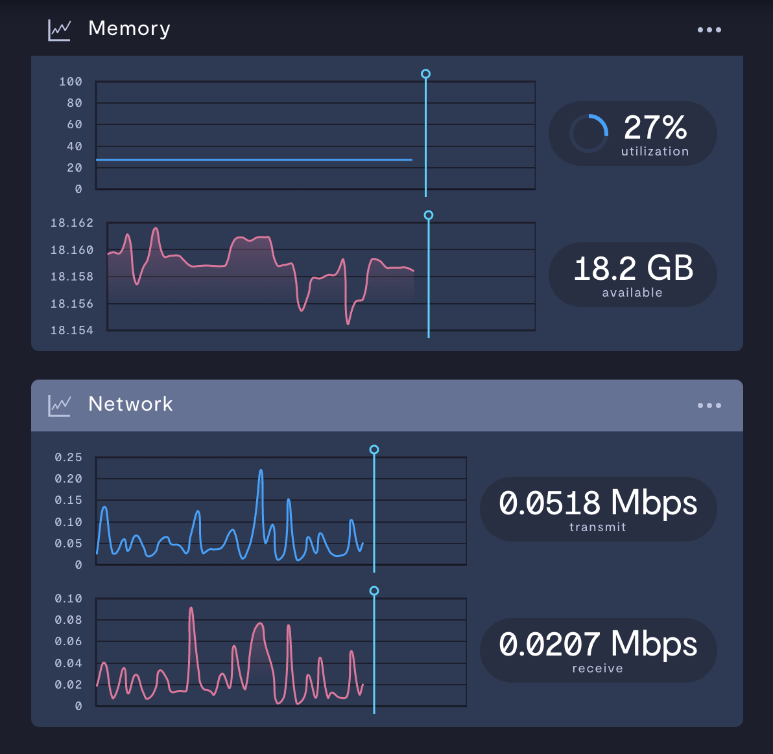Click the Memory panel title

pos(129,29)
